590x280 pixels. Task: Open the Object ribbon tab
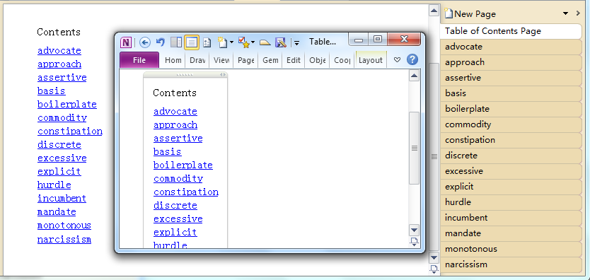click(x=317, y=60)
